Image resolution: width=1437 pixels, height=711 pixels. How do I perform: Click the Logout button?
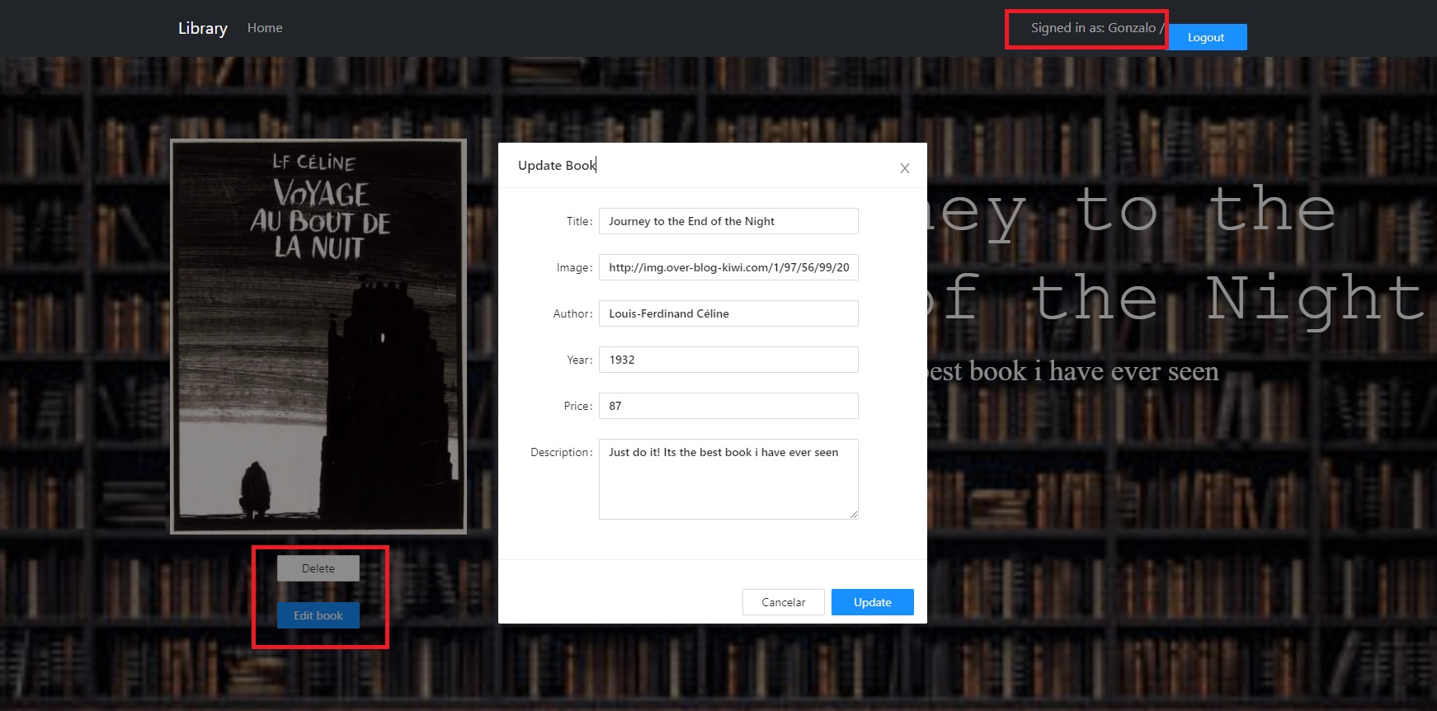pos(1205,37)
